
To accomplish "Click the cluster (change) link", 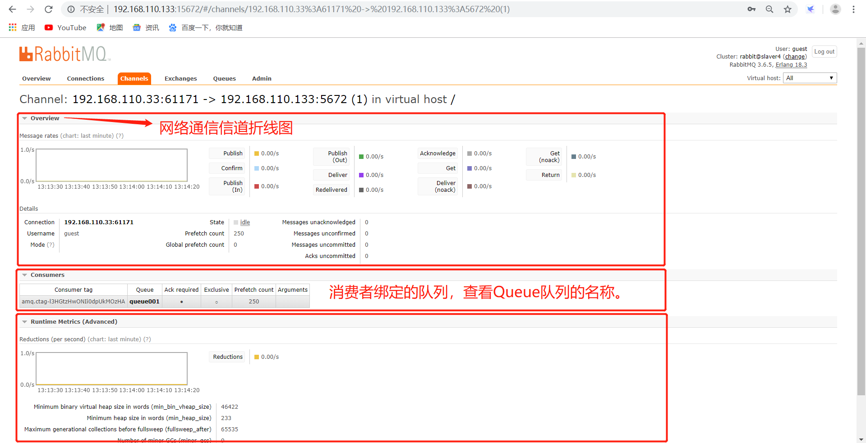I will (x=795, y=57).
